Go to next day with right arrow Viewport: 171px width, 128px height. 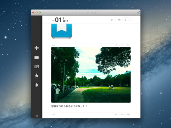click(129, 20)
